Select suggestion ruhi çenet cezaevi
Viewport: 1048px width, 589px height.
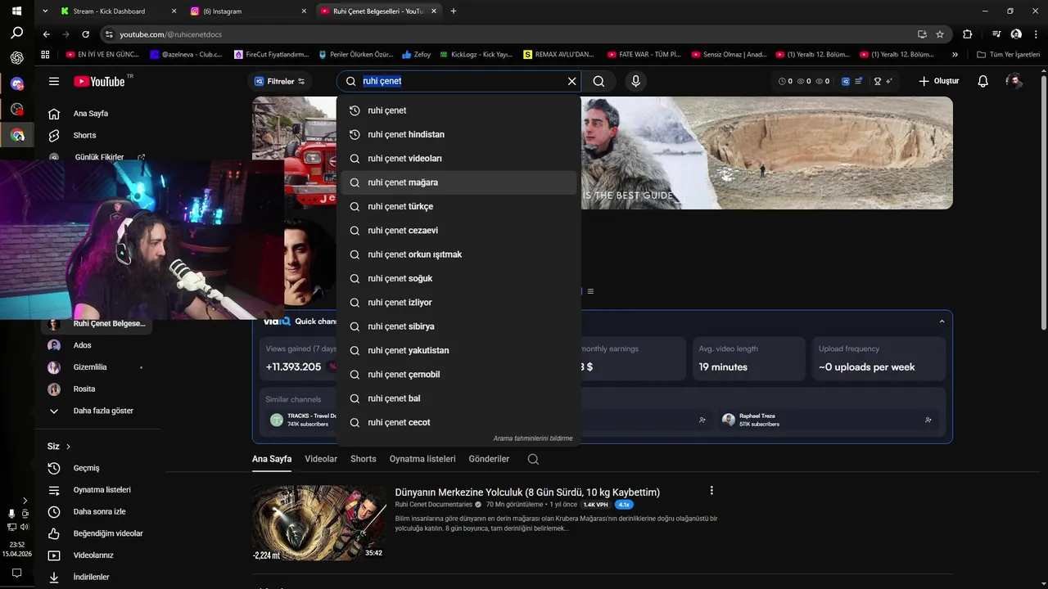[458, 231]
